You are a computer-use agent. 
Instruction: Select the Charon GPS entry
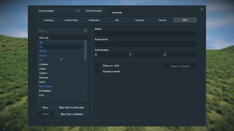60,73
